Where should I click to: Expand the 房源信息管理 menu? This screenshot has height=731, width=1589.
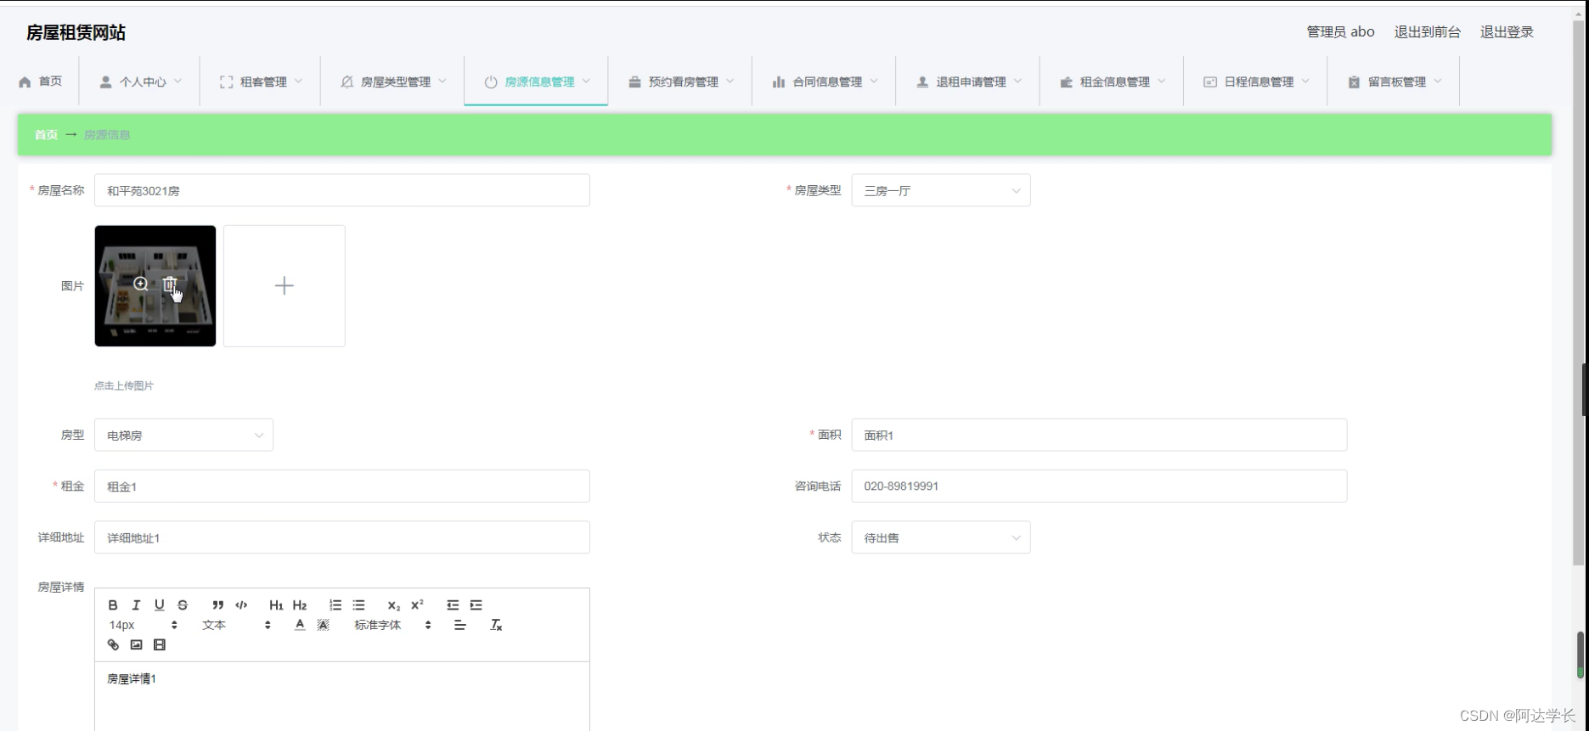(537, 82)
